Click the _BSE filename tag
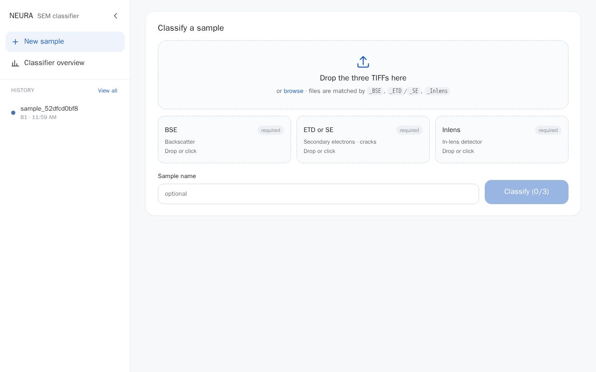596x372 pixels. [375, 91]
